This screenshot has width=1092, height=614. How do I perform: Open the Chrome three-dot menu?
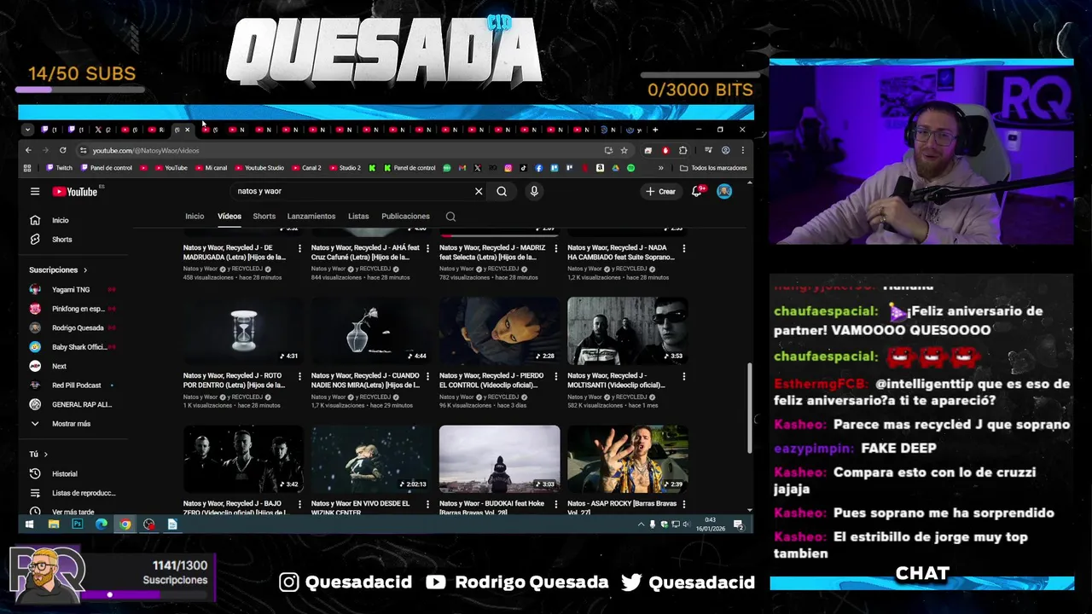point(742,150)
